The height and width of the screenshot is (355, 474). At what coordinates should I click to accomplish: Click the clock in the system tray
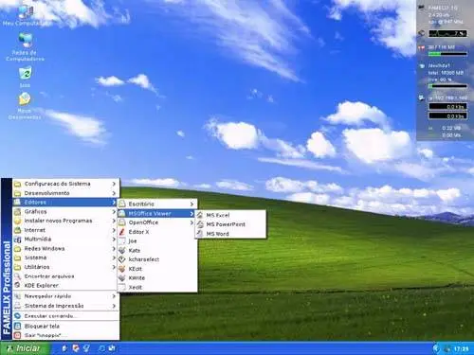pos(462,348)
